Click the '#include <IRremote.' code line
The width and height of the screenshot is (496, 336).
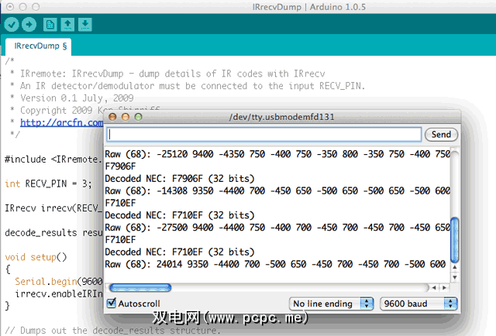53,159
